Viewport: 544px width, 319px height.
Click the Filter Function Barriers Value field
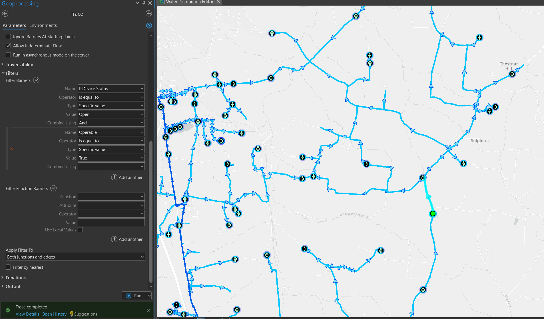point(111,222)
